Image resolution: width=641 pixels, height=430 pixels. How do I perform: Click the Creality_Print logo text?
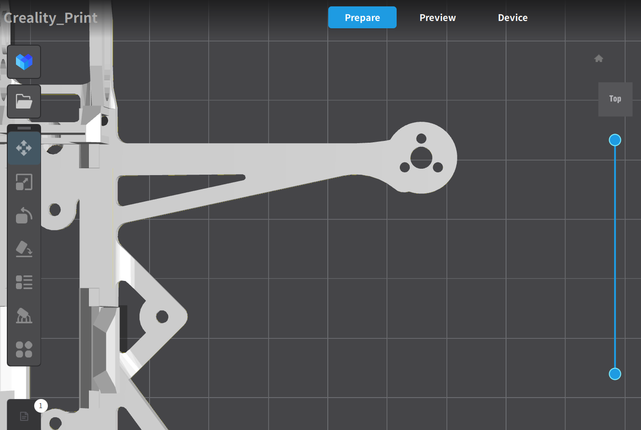[x=51, y=18]
